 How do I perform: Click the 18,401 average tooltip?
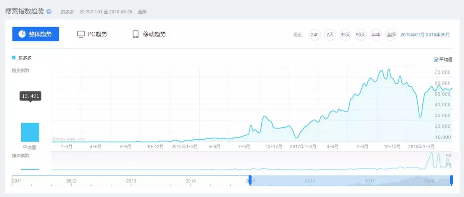click(x=31, y=96)
